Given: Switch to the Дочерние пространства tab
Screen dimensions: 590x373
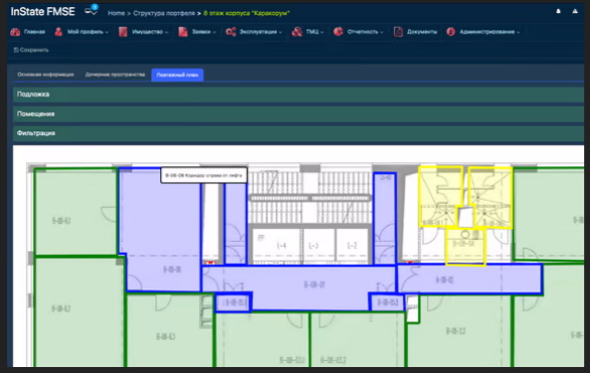Looking at the screenshot, I should click(x=114, y=75).
